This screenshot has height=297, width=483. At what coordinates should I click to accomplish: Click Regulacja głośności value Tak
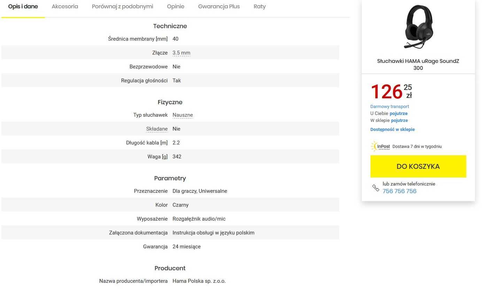(x=177, y=81)
